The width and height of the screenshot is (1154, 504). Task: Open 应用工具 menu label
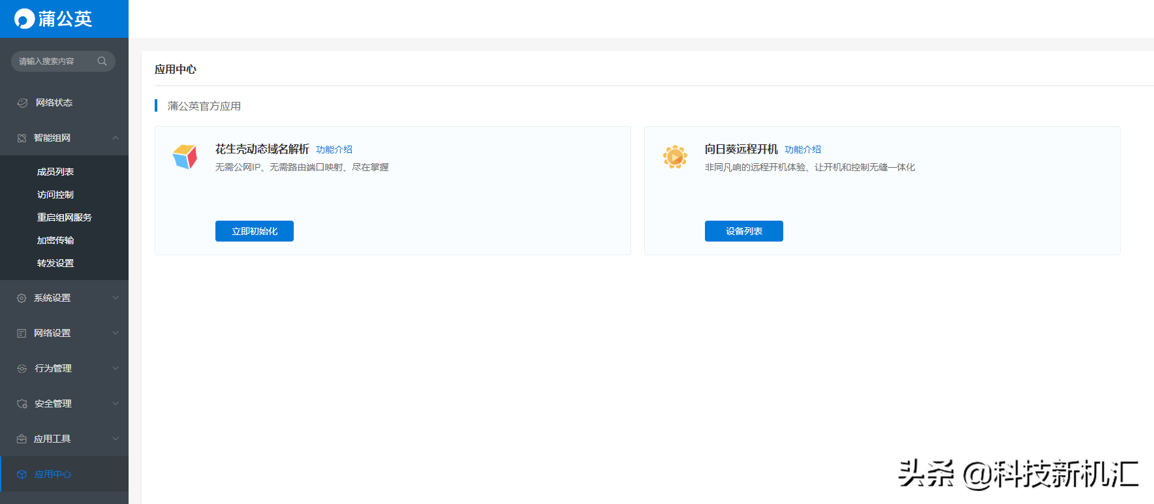pos(52,439)
